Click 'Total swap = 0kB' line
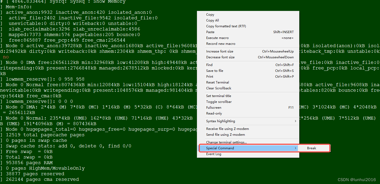 (29, 157)
